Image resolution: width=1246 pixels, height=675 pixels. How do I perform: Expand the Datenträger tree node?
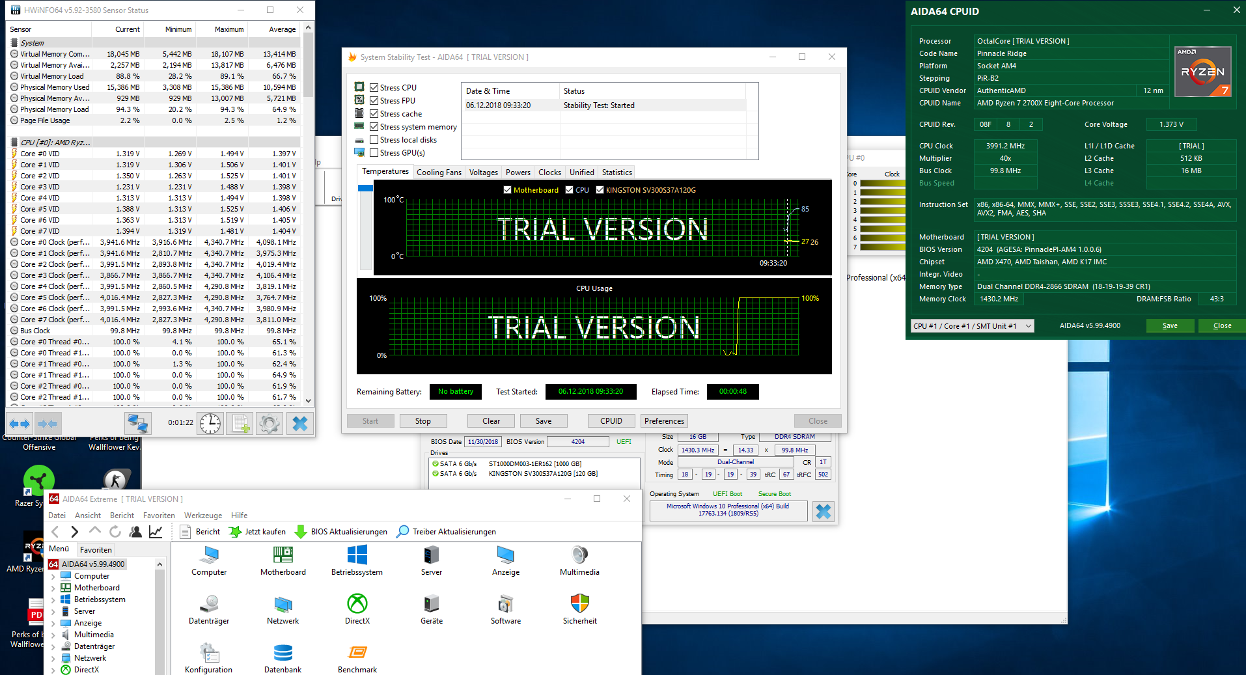click(x=53, y=647)
